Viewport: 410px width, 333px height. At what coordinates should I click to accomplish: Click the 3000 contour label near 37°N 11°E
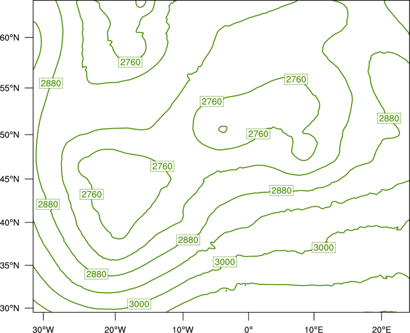(324, 247)
